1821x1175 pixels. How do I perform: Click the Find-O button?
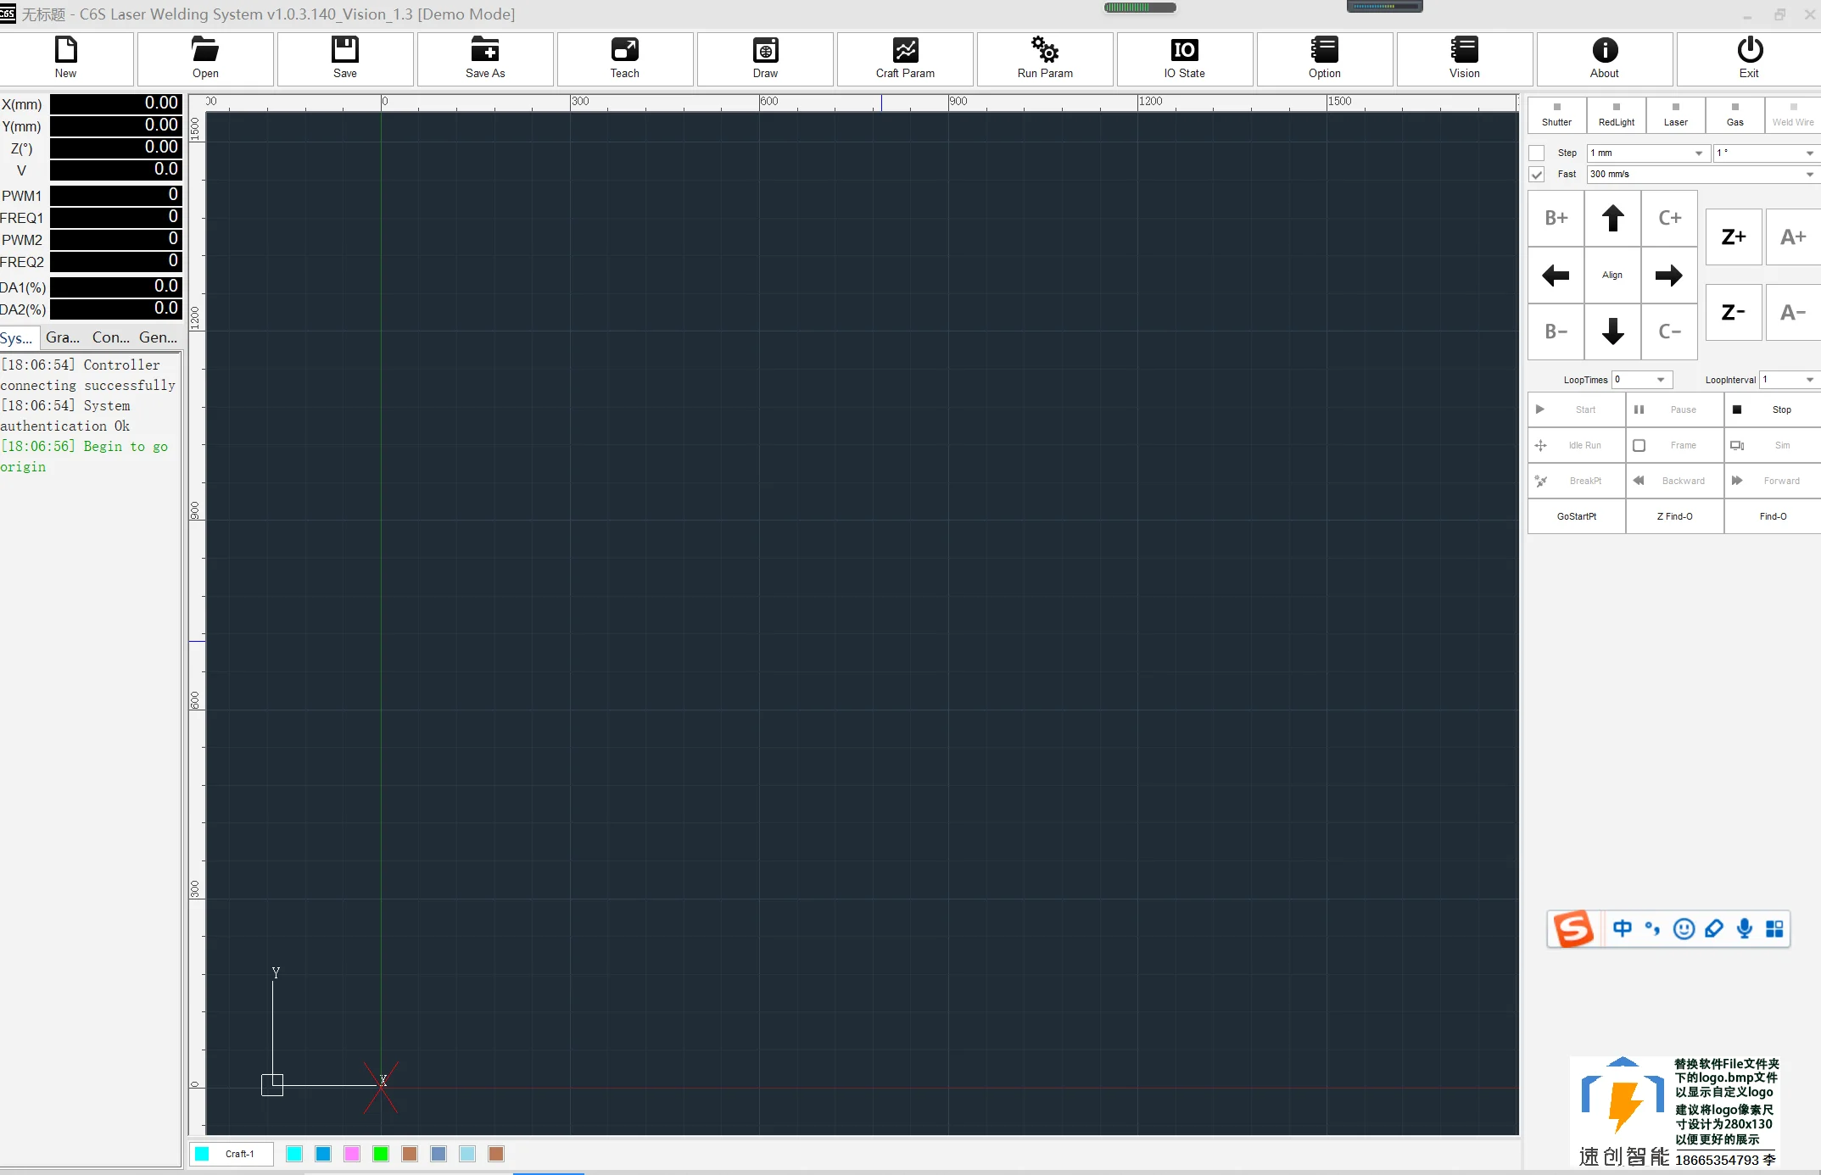1773,516
